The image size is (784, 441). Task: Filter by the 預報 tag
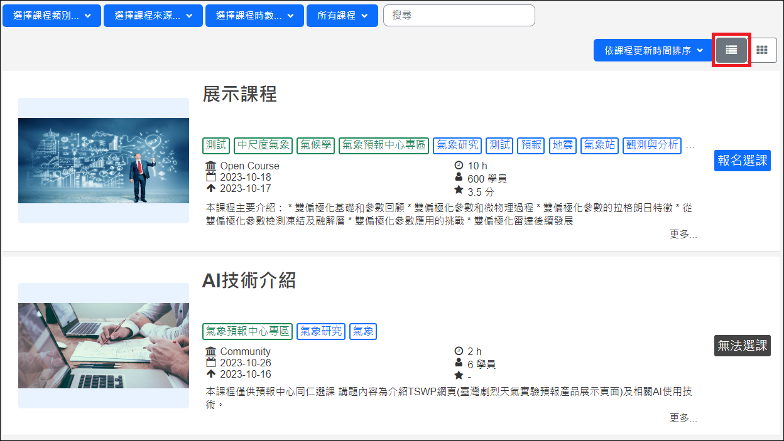click(531, 146)
